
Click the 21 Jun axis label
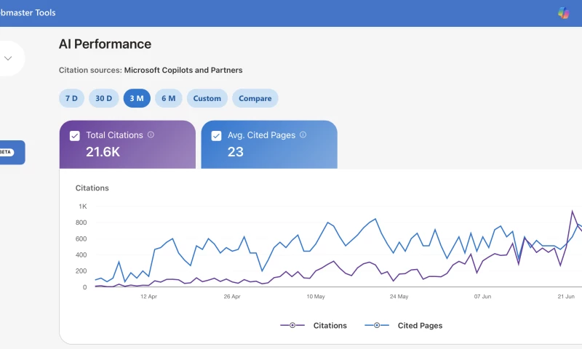pos(566,297)
